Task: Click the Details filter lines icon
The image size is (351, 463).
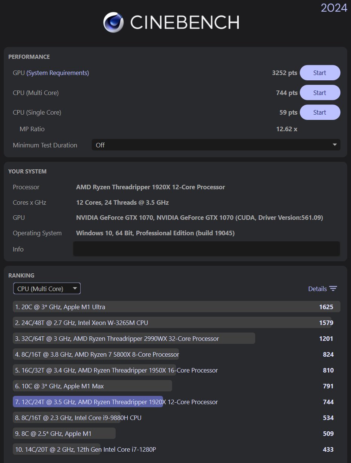Action: click(x=333, y=289)
